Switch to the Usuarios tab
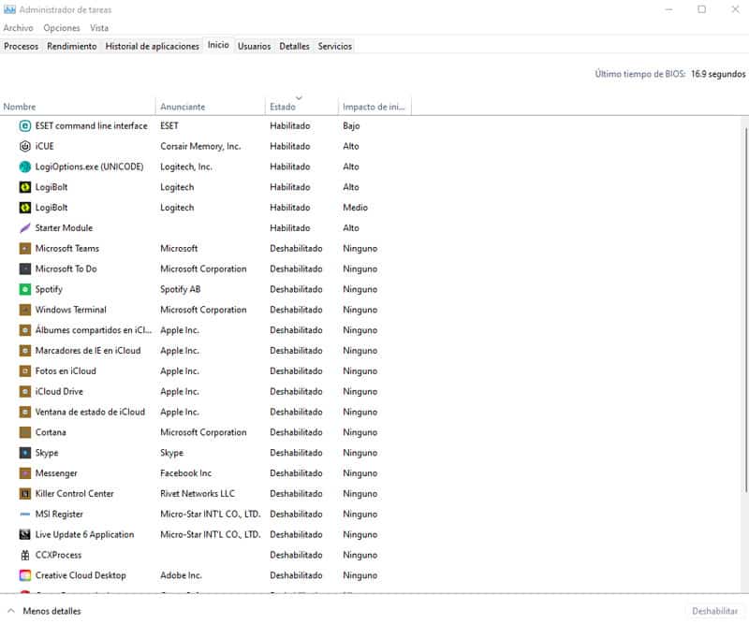The width and height of the screenshot is (749, 624). click(x=254, y=47)
